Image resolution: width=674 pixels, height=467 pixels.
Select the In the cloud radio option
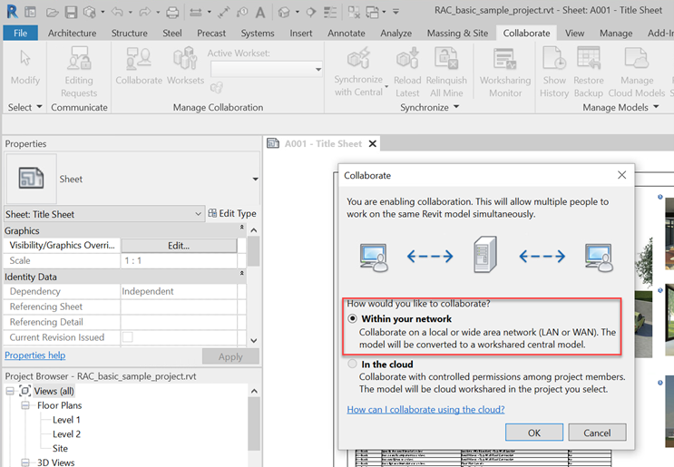coord(353,364)
